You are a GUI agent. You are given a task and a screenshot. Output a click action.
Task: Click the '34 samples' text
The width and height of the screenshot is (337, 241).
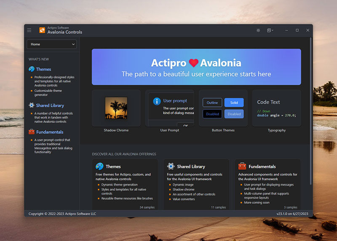147,207
